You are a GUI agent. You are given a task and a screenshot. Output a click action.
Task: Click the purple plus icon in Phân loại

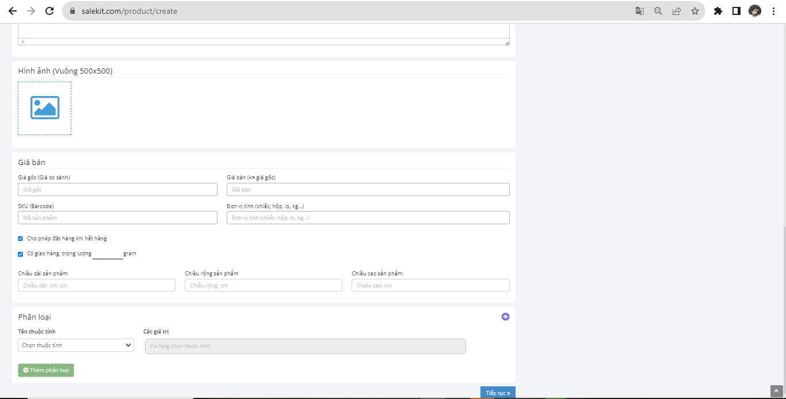tap(505, 317)
